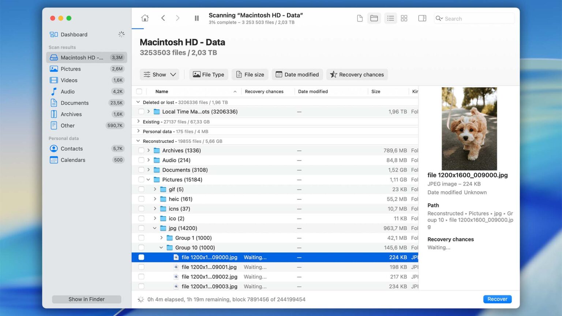
Task: Filter results by Date modified
Action: (x=297, y=74)
